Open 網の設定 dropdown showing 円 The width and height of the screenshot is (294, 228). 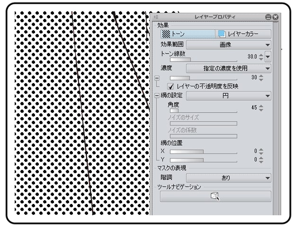click(229, 96)
